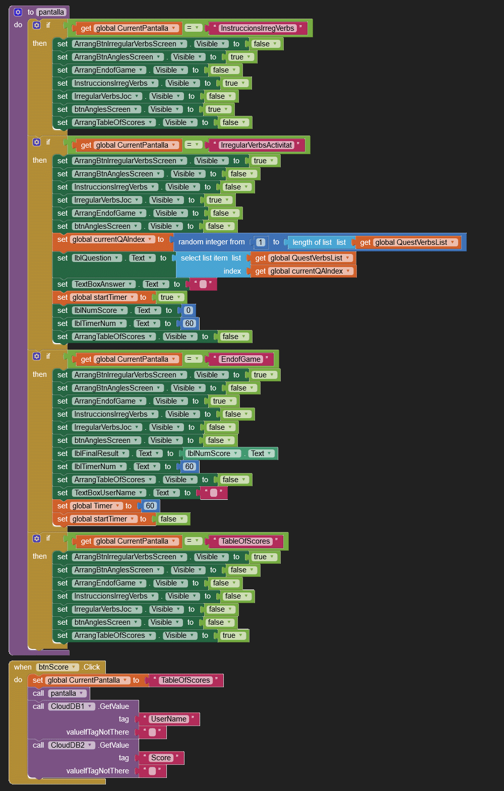Click the gear icon on the pantalla procedure block
The width and height of the screenshot is (504, 791).
pyautogui.click(x=18, y=12)
